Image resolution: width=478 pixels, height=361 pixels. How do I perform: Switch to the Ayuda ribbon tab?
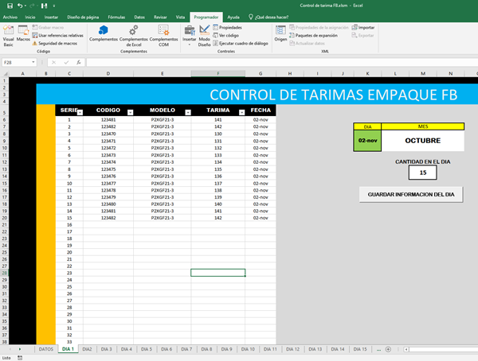(x=233, y=17)
